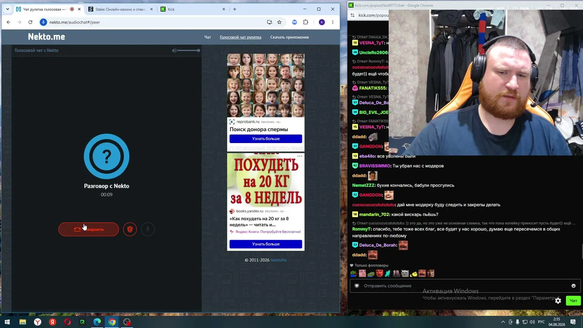Open a new browser tab
The width and height of the screenshot is (583, 328).
235,9
